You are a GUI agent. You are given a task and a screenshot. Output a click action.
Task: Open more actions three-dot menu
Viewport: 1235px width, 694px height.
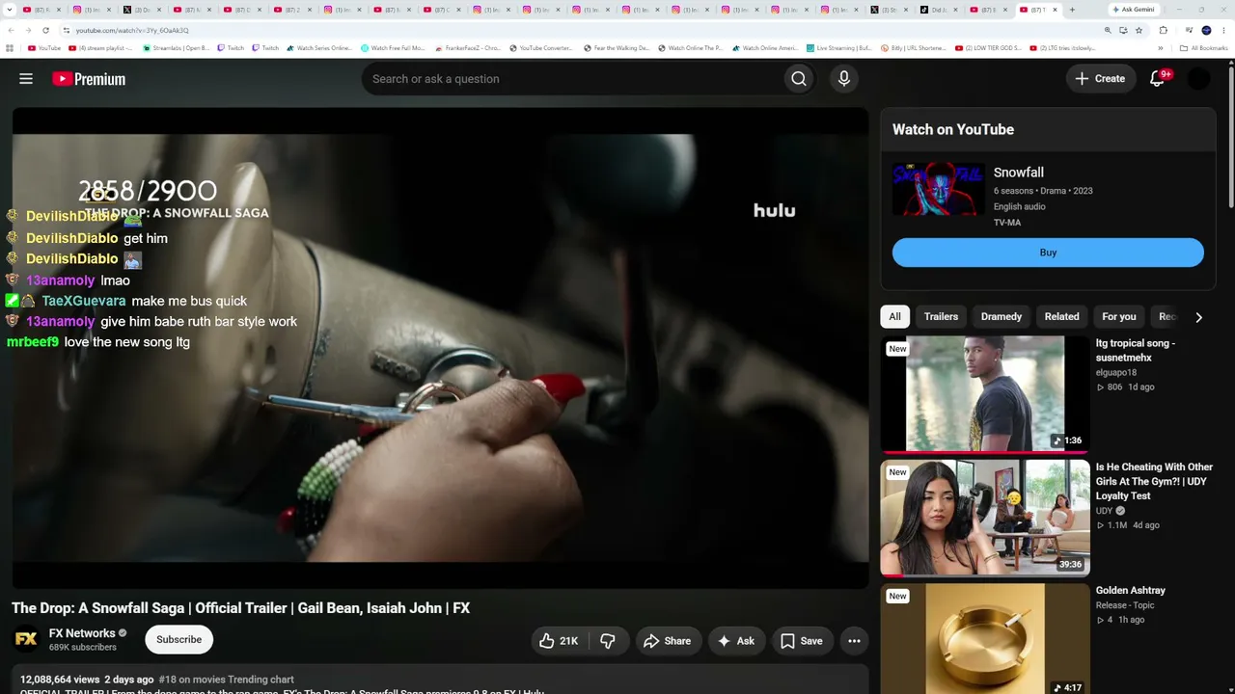[x=854, y=641]
